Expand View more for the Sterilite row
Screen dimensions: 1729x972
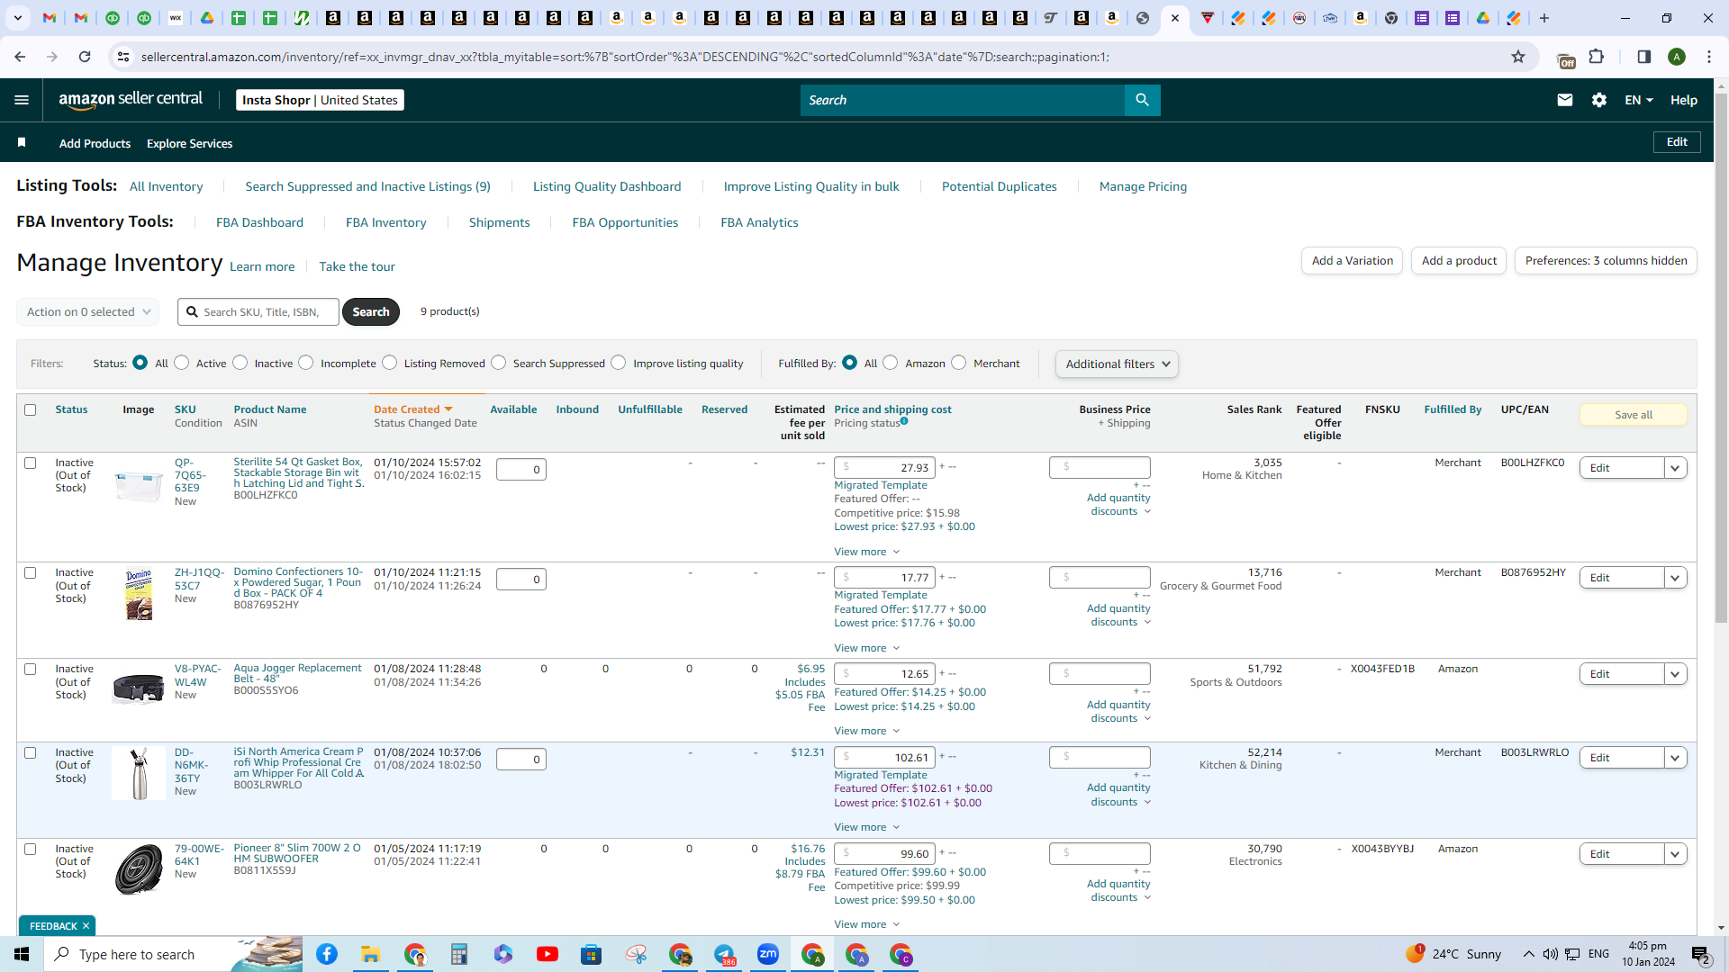[866, 552]
